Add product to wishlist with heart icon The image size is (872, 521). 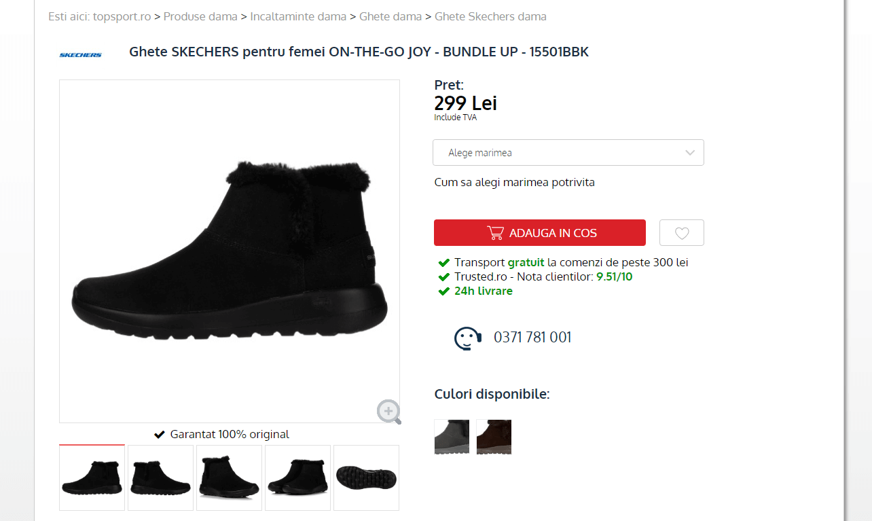tap(681, 233)
